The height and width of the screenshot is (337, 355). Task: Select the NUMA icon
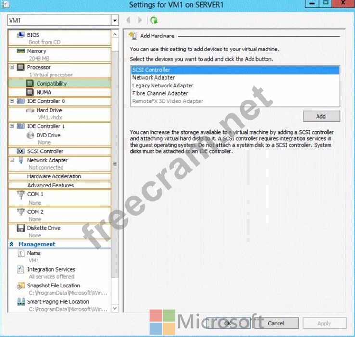pyautogui.click(x=30, y=92)
